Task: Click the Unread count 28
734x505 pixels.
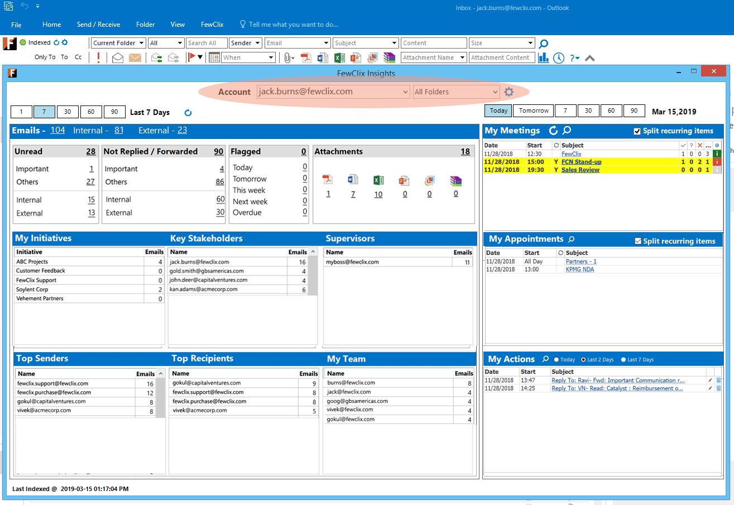Action: [x=90, y=151]
